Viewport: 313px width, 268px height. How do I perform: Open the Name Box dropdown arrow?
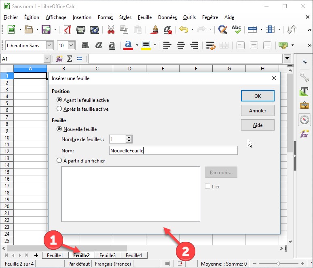tap(47, 59)
